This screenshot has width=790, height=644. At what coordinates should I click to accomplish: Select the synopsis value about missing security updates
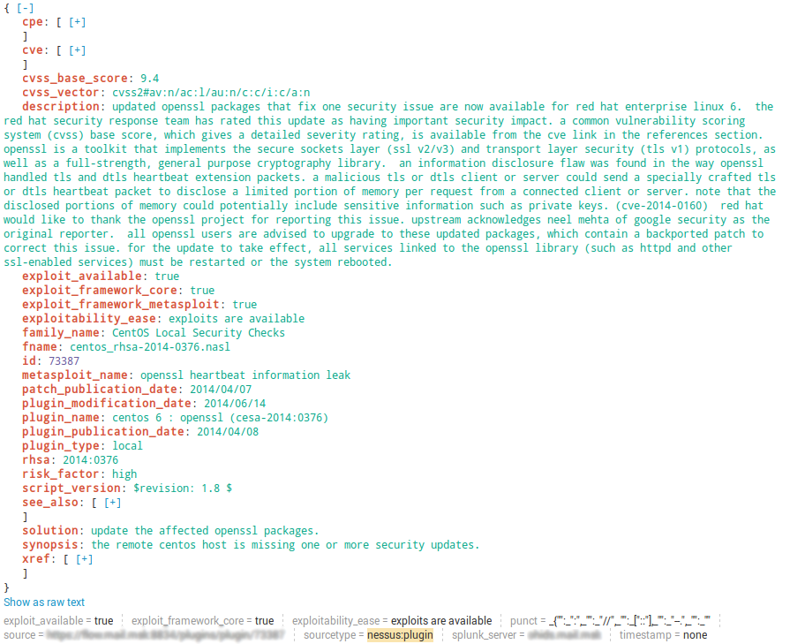pos(286,545)
